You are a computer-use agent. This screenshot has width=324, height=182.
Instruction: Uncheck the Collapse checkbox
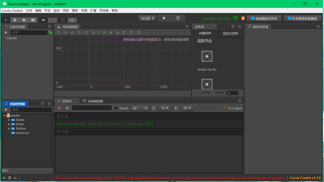click(x=224, y=108)
